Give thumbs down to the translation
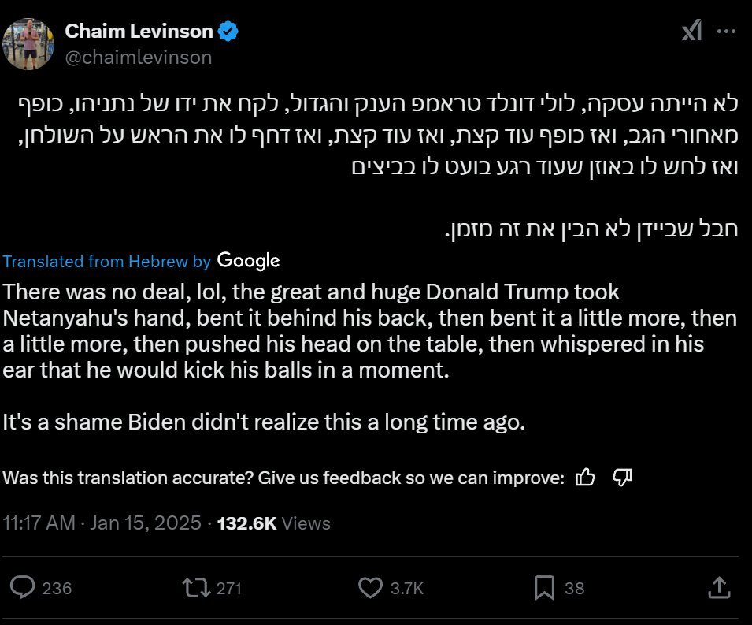Image resolution: width=752 pixels, height=625 pixels. point(622,477)
